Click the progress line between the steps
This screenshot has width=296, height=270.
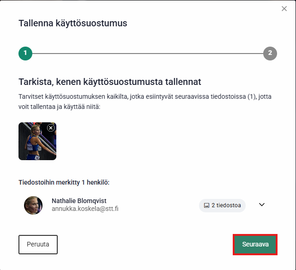[x=148, y=53]
